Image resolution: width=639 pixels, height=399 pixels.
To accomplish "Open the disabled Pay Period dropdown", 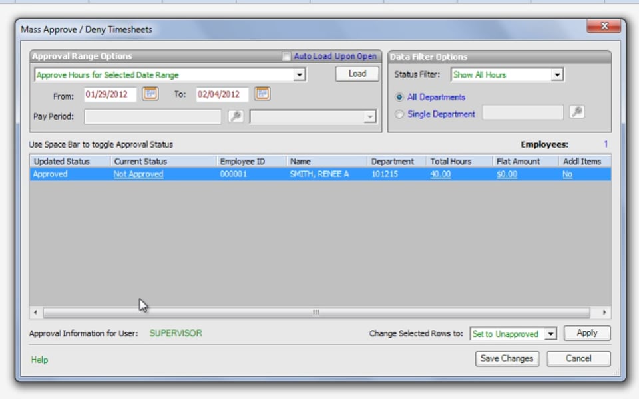I will [369, 117].
